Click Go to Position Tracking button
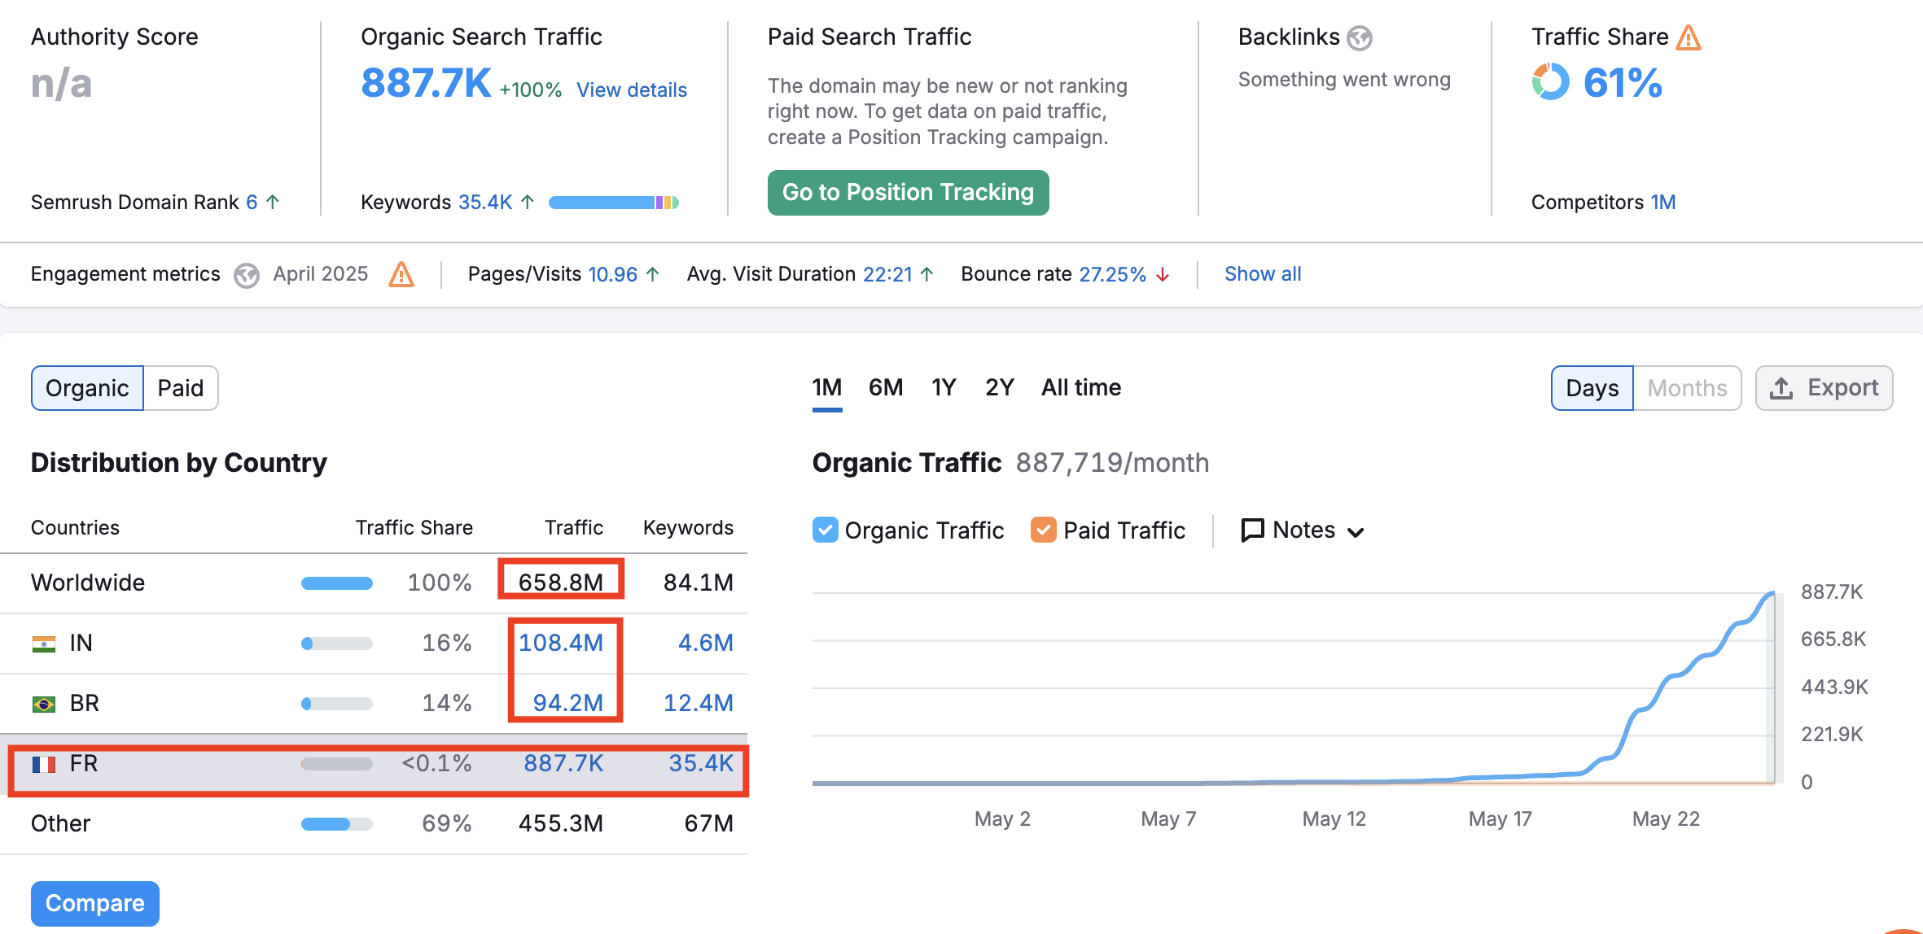This screenshot has height=934, width=1923. (x=908, y=193)
